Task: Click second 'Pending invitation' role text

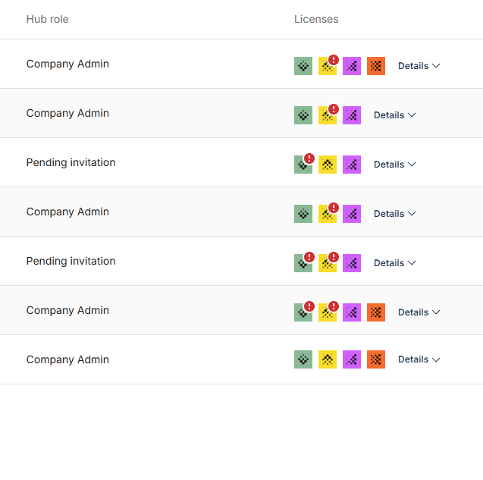Action: 71,262
